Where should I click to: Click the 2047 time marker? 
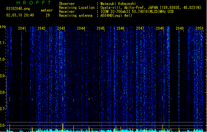coord(140,28)
